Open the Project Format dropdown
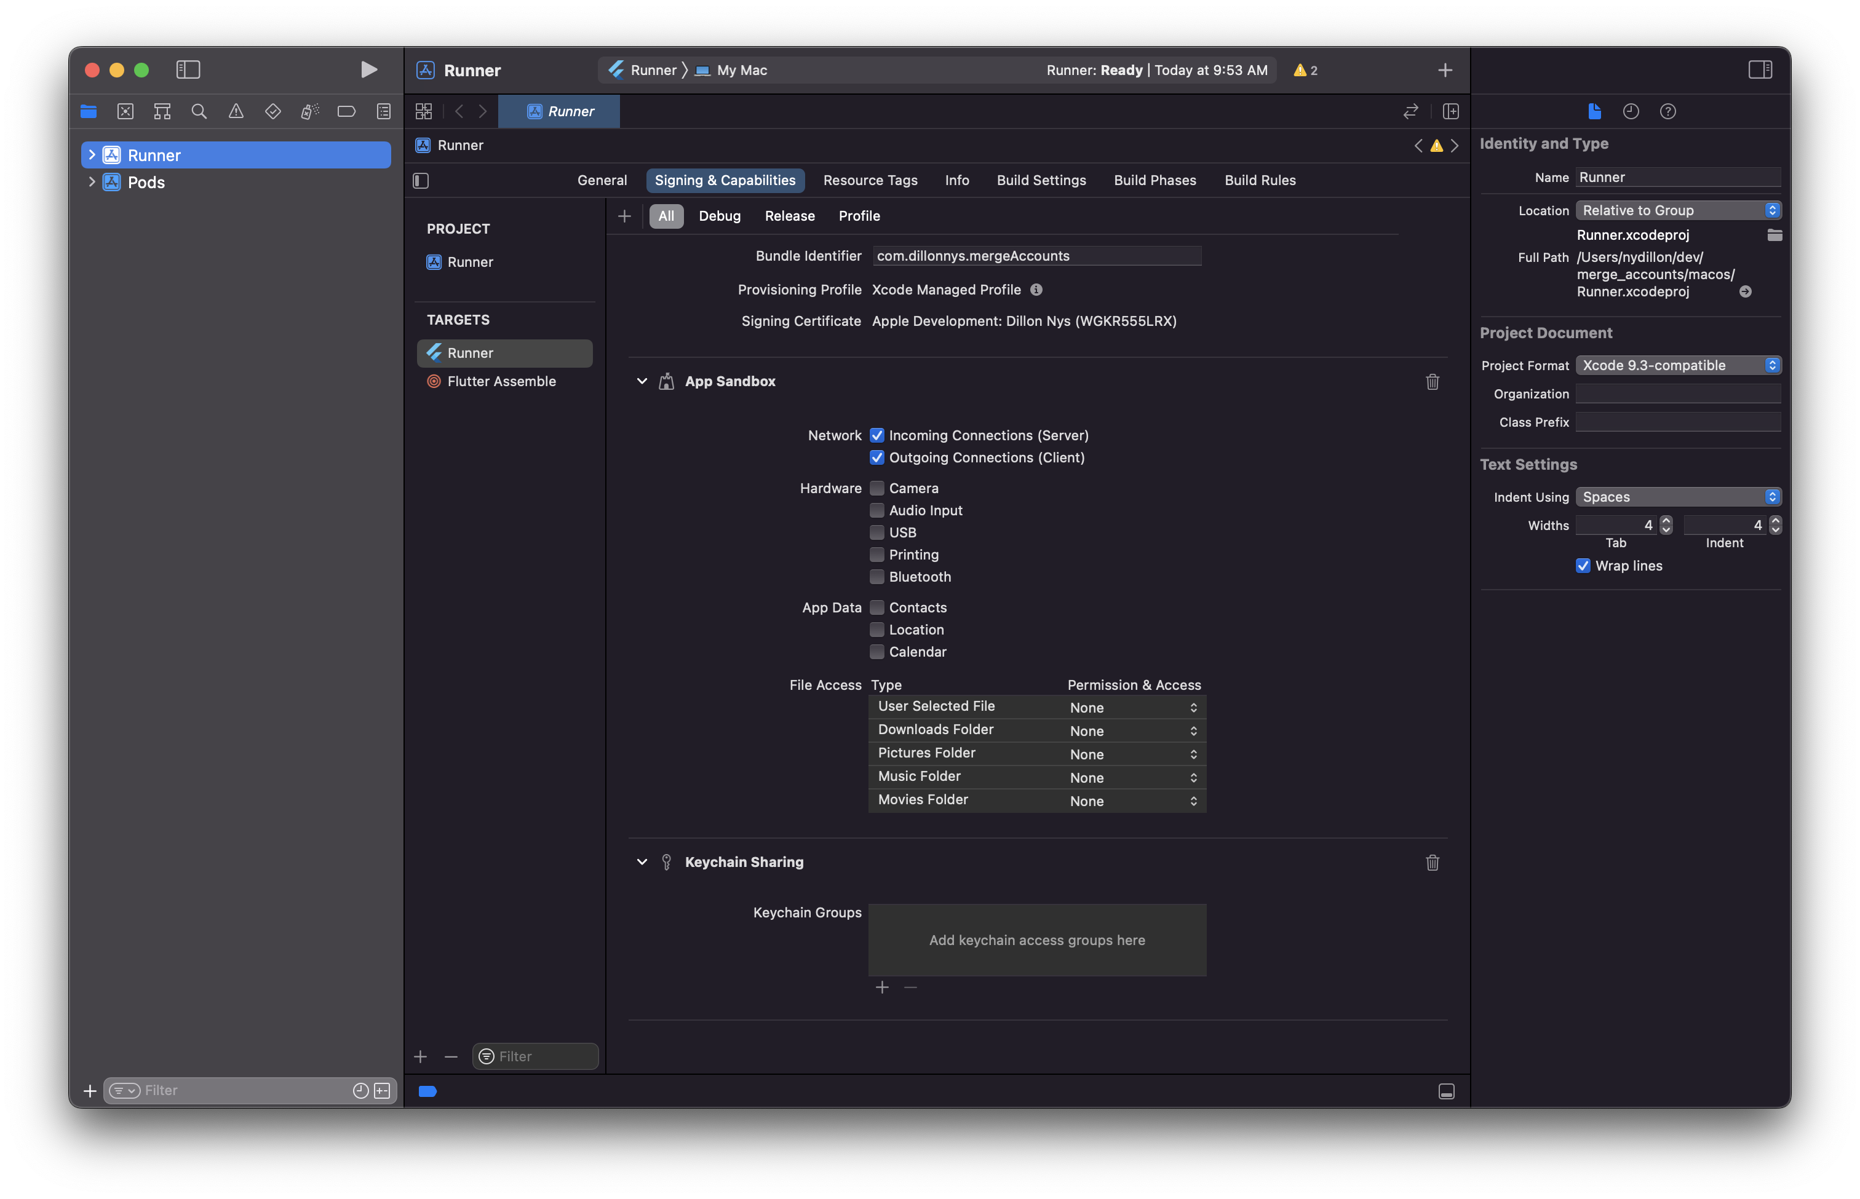Viewport: 1860px width, 1199px height. [x=1679, y=365]
